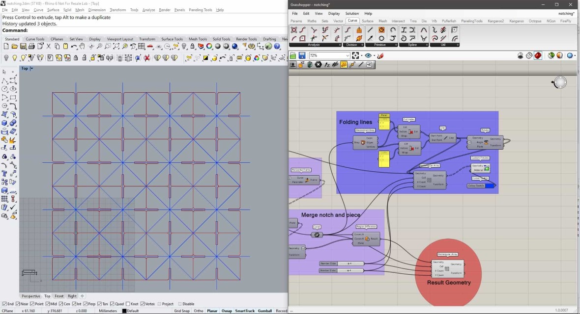
Task: Switch to the Kangaroo2 tab in Grasshopper
Action: pos(495,21)
